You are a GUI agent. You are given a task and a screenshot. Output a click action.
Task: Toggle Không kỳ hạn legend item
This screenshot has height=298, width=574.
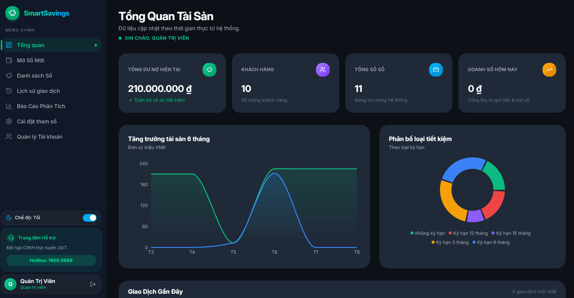pyautogui.click(x=428, y=233)
